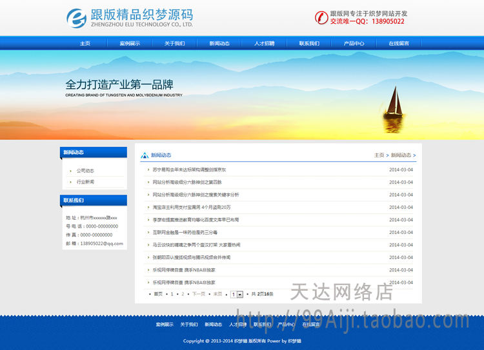Open 案例展示 in the top navigation bar
The width and height of the screenshot is (484, 350).
point(130,43)
